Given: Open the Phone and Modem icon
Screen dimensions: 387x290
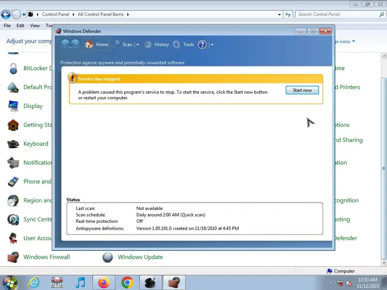Looking at the screenshot, I should point(13,182).
